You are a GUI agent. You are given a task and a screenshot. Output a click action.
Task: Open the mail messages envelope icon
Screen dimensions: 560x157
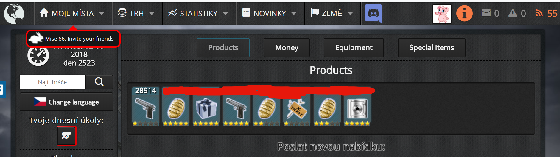pos(486,13)
